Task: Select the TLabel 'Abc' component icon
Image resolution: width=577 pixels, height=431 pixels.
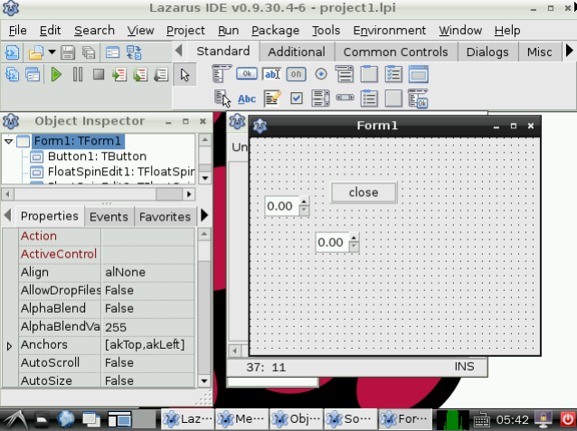Action: tap(247, 98)
